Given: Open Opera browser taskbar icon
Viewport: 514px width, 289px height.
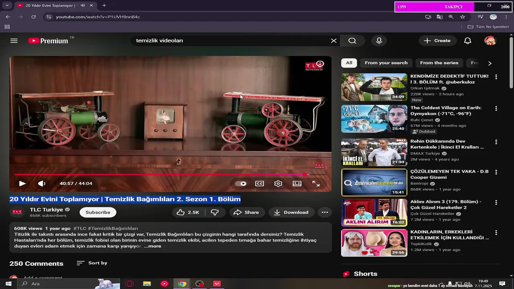Looking at the screenshot, I should 129,284.
